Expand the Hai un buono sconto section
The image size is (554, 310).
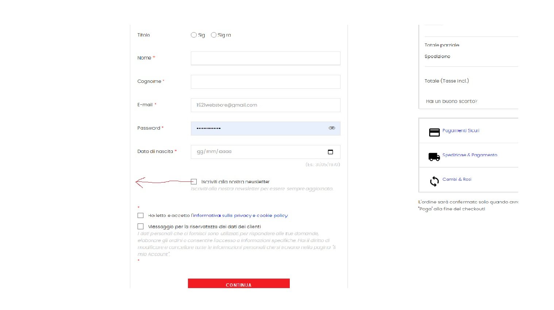(451, 101)
